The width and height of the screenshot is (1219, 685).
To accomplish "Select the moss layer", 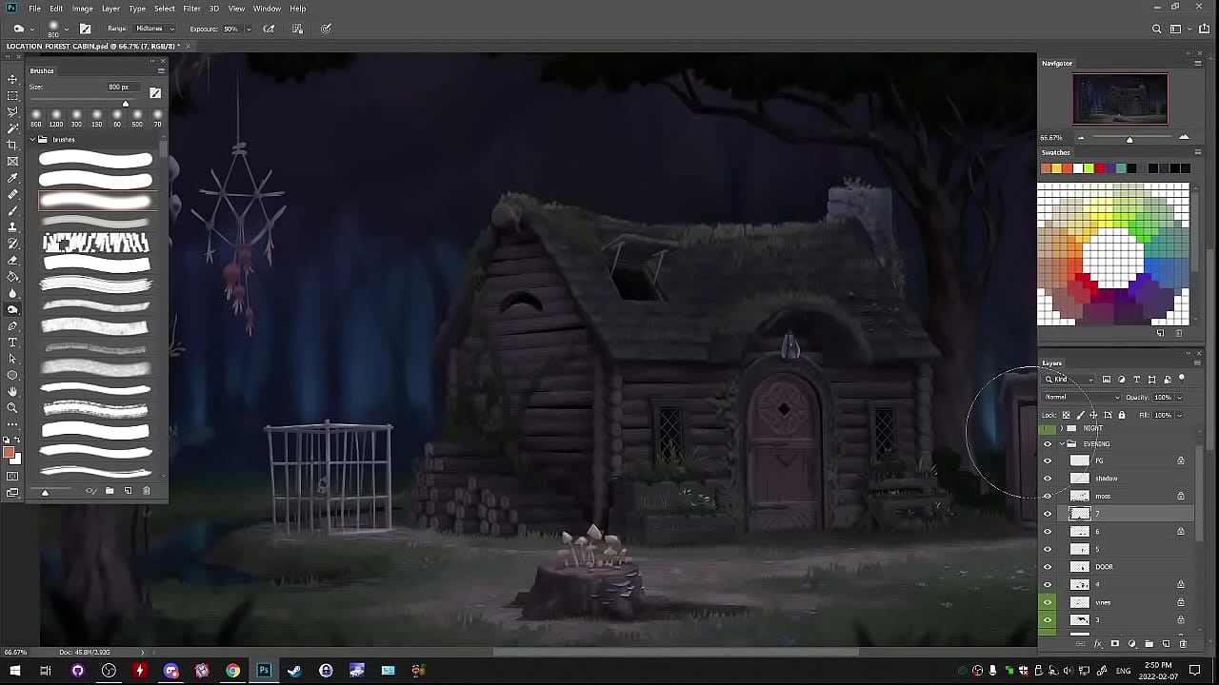I will click(x=1124, y=496).
